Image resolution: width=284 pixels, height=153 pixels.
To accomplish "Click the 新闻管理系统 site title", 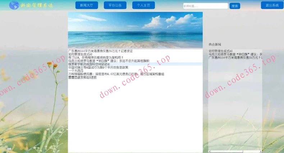I will 37,5.
